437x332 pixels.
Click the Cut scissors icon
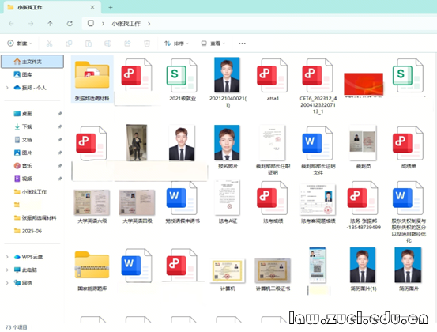click(x=49, y=43)
